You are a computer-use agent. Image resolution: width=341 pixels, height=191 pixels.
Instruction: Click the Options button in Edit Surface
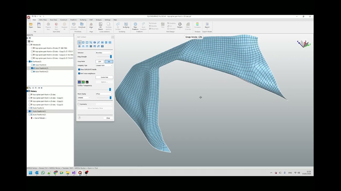tap(104, 82)
